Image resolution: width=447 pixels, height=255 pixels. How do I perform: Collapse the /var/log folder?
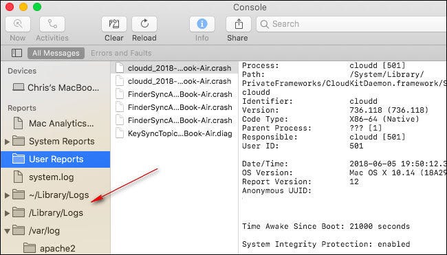click(x=7, y=231)
